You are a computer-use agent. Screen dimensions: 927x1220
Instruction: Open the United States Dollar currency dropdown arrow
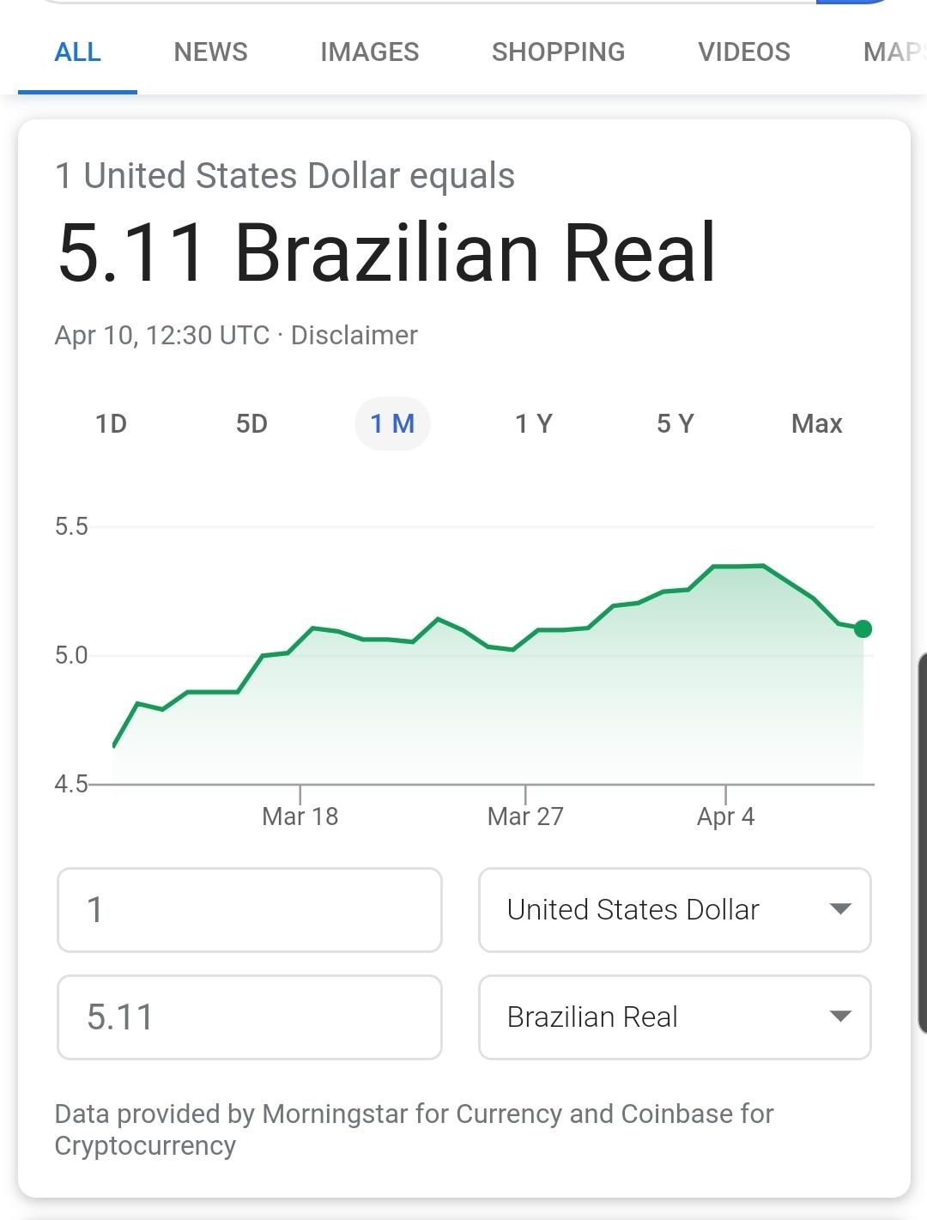click(x=841, y=909)
